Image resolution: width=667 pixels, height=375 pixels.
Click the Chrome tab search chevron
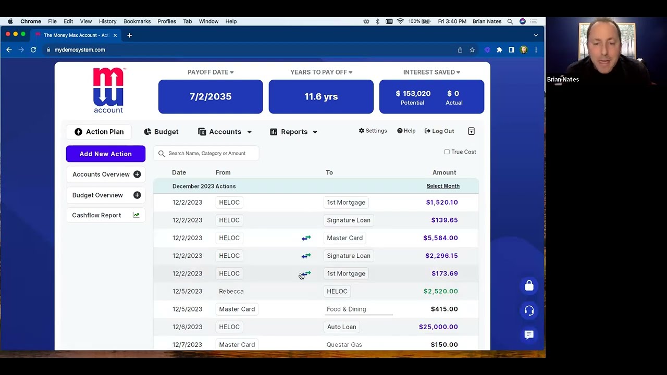point(536,35)
